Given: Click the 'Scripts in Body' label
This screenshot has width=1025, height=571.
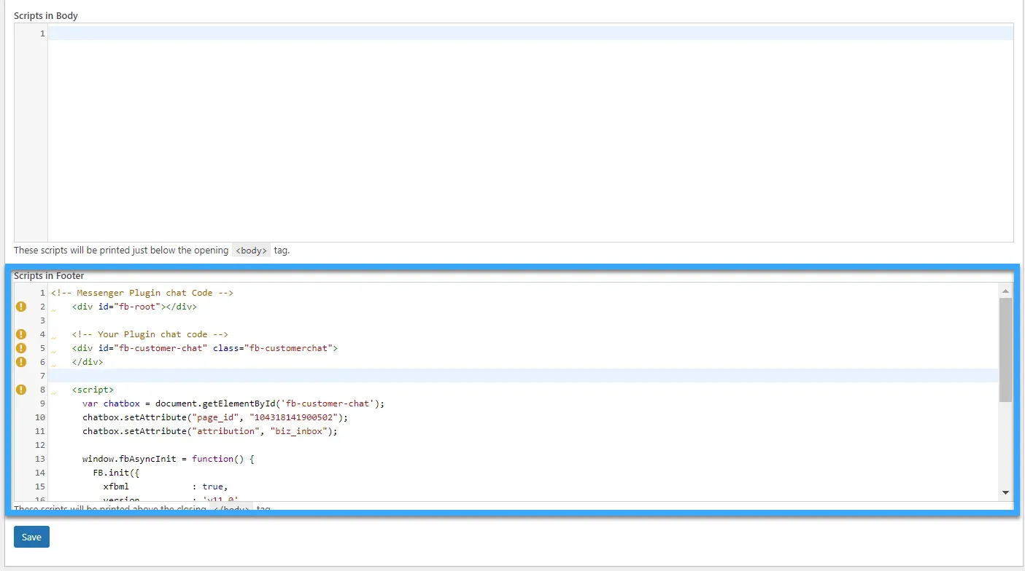Looking at the screenshot, I should tap(46, 16).
